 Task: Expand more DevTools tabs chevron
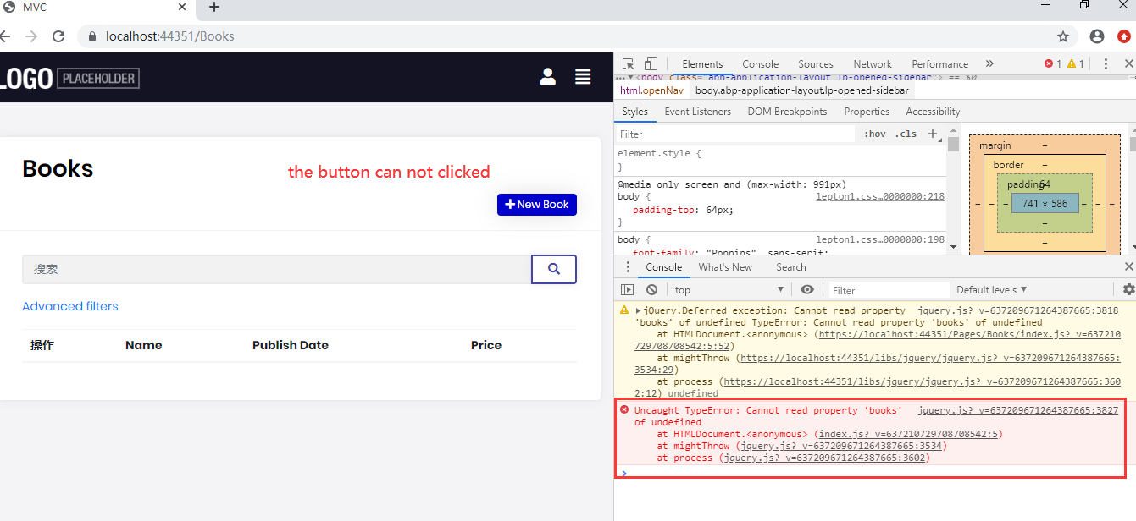[x=989, y=64]
